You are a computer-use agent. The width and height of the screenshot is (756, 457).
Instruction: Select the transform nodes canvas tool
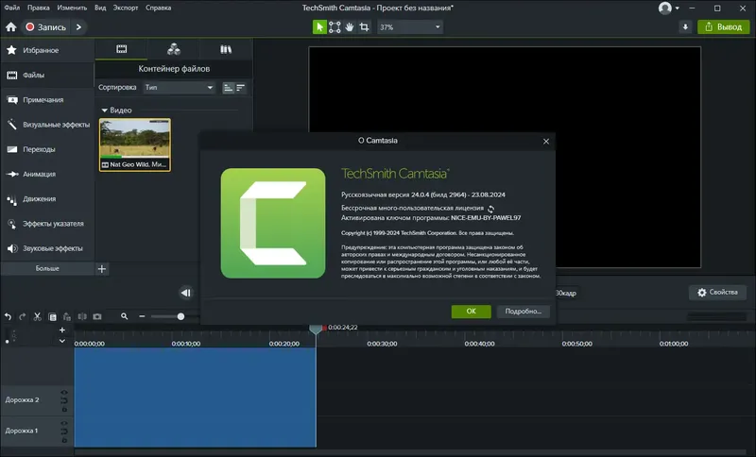[x=335, y=27]
